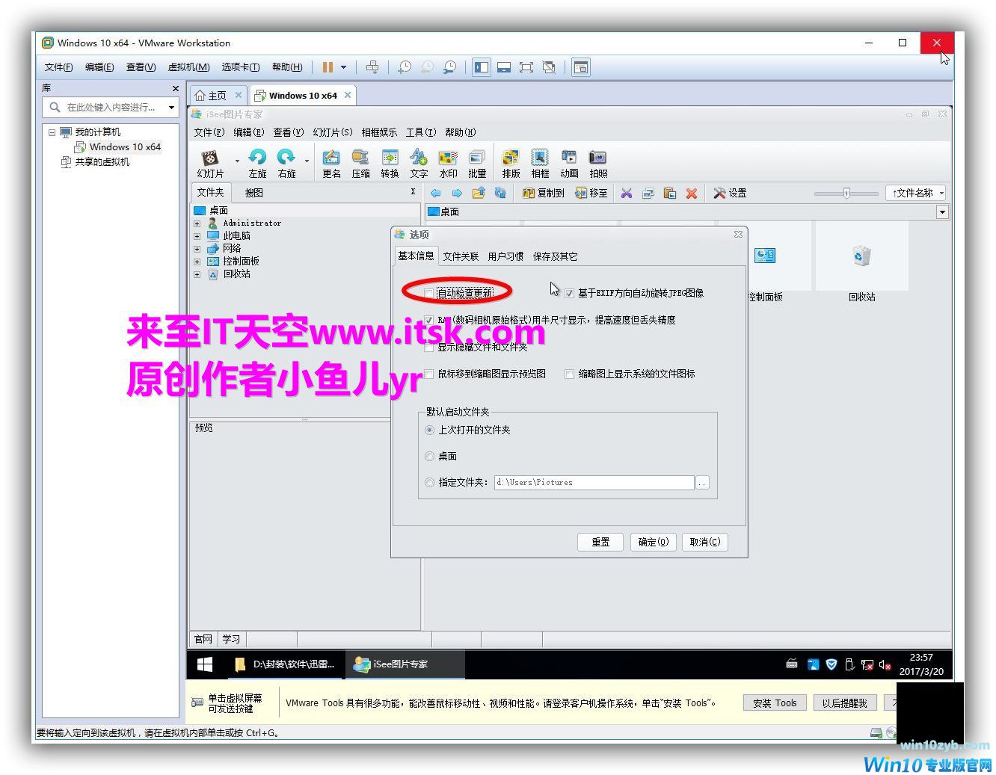
Task: Copy selected files in the browser toolbar
Action: point(648,193)
